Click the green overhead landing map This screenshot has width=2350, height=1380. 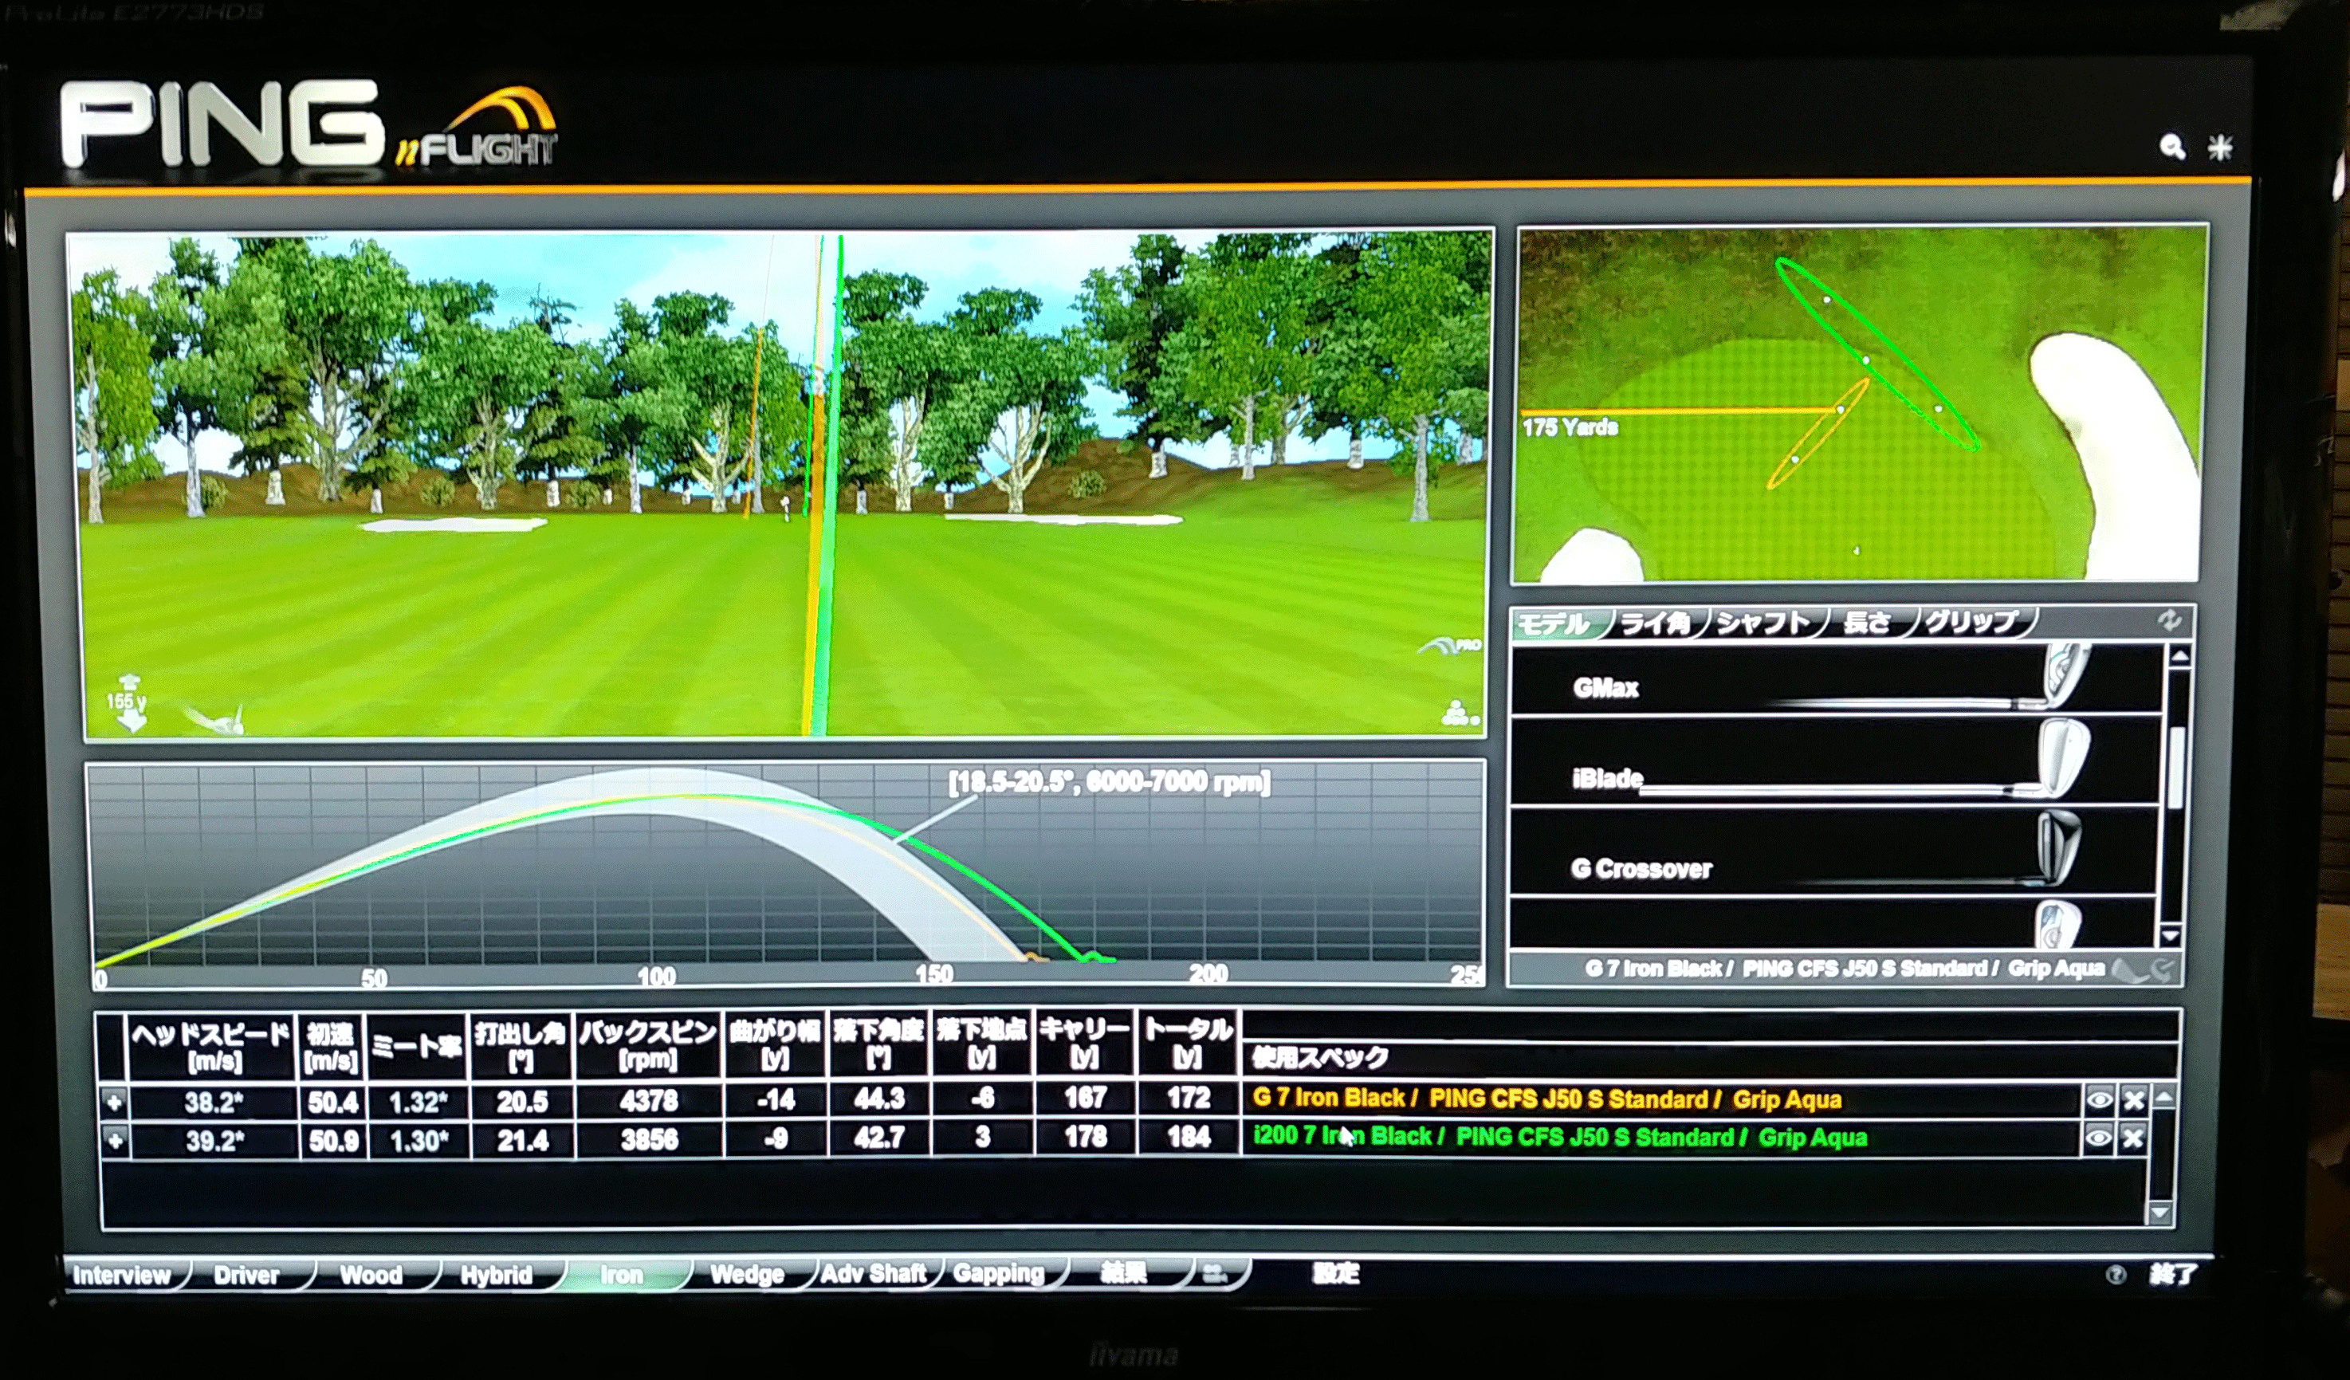pyautogui.click(x=1860, y=403)
